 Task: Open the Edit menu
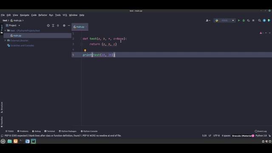[8, 15]
